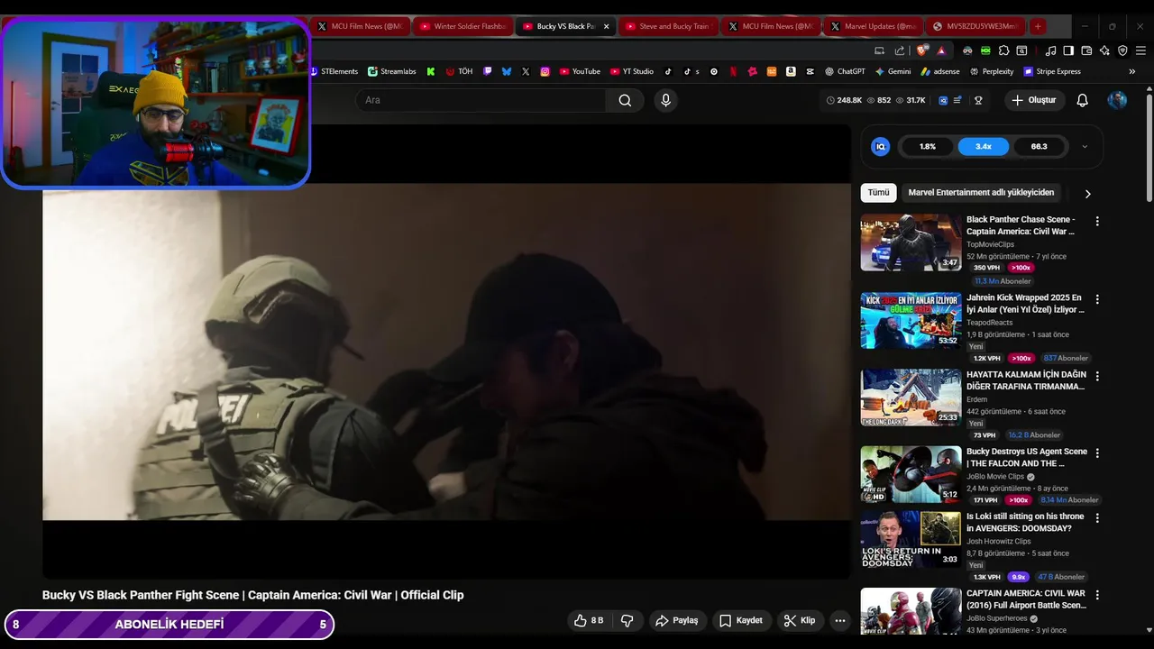This screenshot has width=1154, height=649.
Task: Show more filter chips with right arrow
Action: pos(1087,193)
